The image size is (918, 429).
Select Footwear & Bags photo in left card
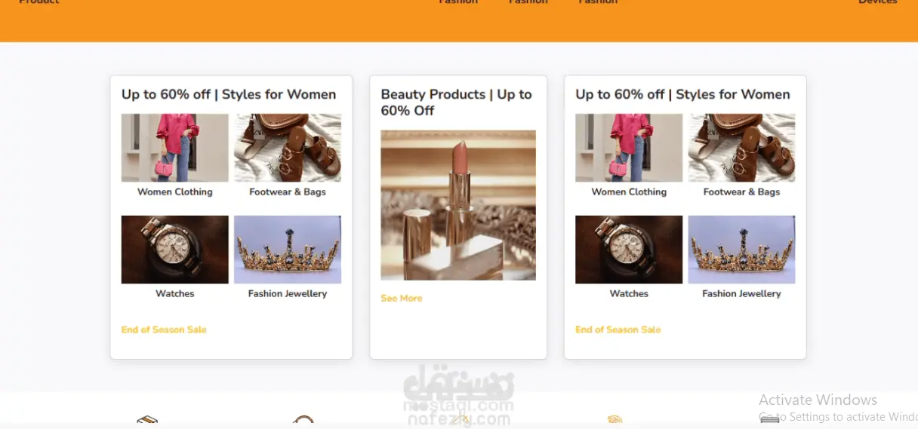pyautogui.click(x=288, y=148)
